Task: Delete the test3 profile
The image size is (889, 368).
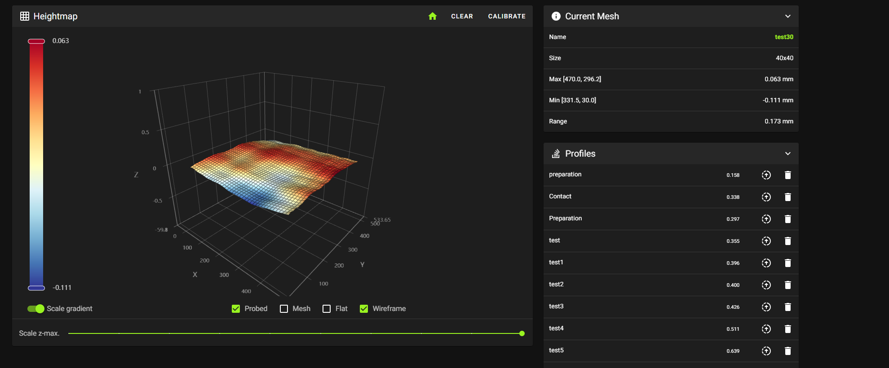Action: click(788, 307)
